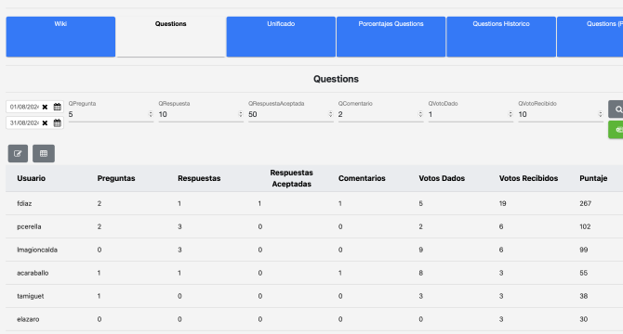Clear the 01/08 start date
This screenshot has height=334, width=623.
[x=45, y=107]
